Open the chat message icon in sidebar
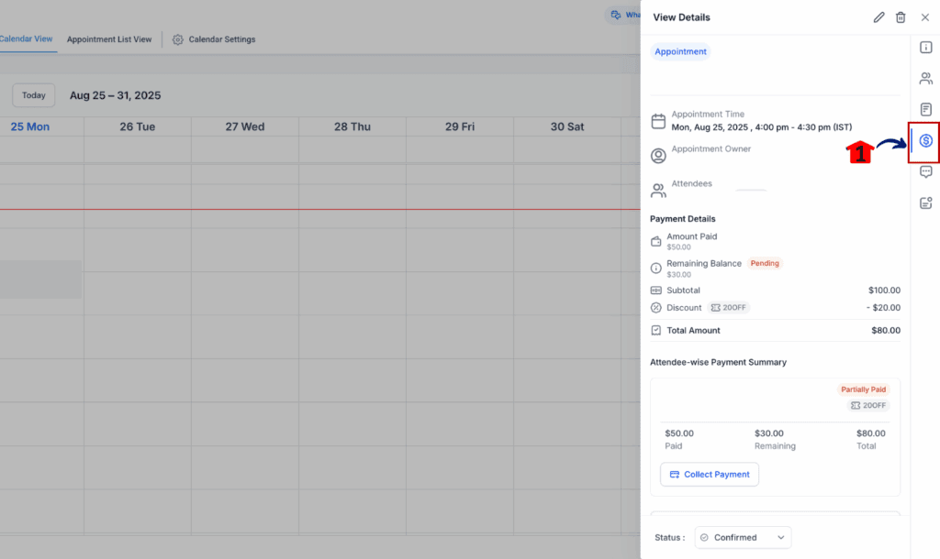 925,171
